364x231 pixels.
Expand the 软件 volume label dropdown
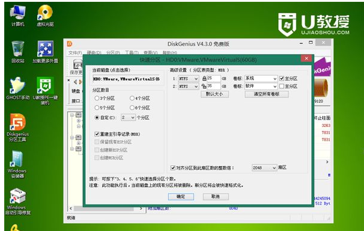(261, 86)
